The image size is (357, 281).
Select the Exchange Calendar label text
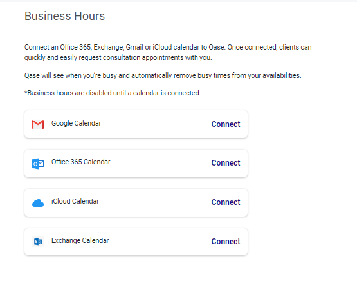tap(80, 240)
